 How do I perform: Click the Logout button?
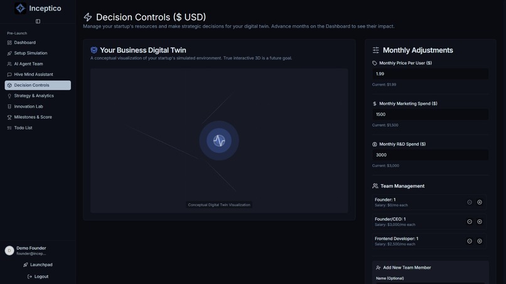pos(38,276)
